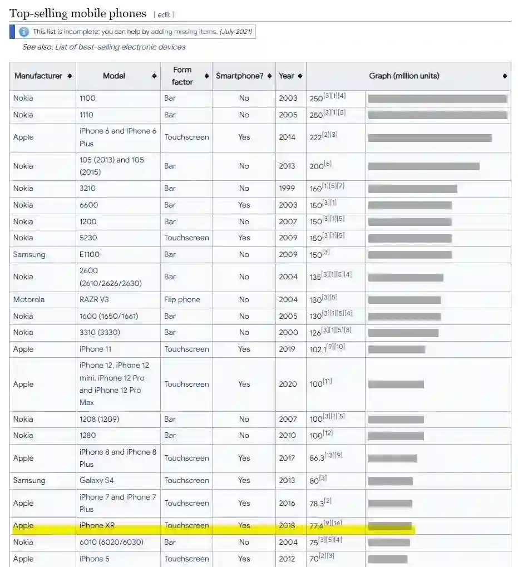Open '6010 (6020/6030)' model link
Image resolution: width=518 pixels, height=567 pixels.
tap(111, 543)
